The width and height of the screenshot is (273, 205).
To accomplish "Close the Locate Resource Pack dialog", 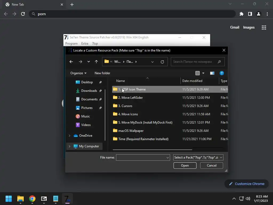I will click(224, 50).
